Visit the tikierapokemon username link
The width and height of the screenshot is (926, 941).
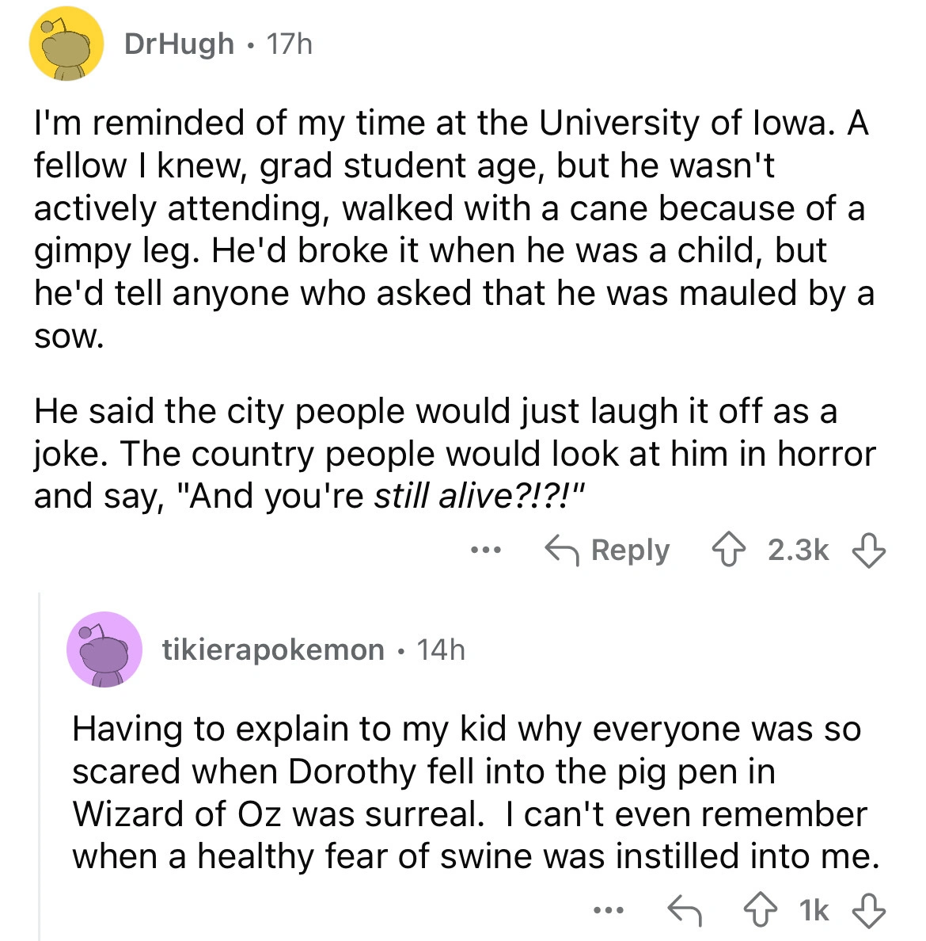(x=273, y=650)
